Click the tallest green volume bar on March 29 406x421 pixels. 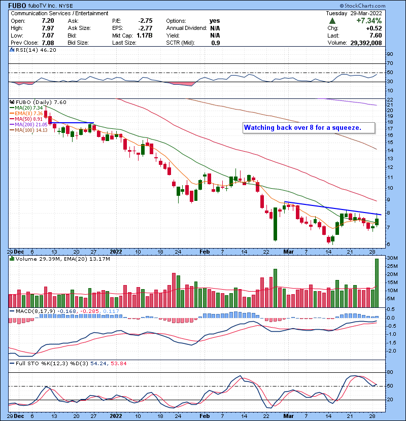[377, 283]
